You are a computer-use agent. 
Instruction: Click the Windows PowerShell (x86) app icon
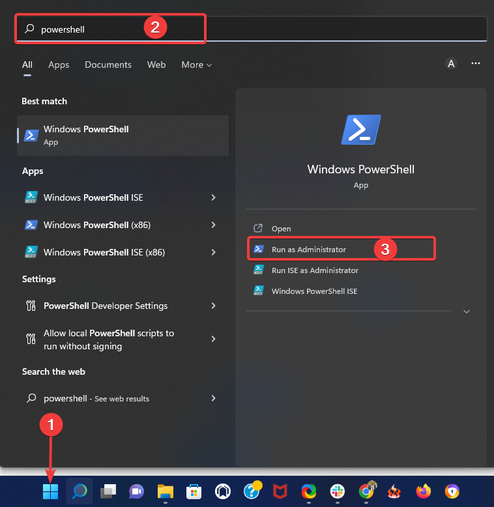point(31,225)
